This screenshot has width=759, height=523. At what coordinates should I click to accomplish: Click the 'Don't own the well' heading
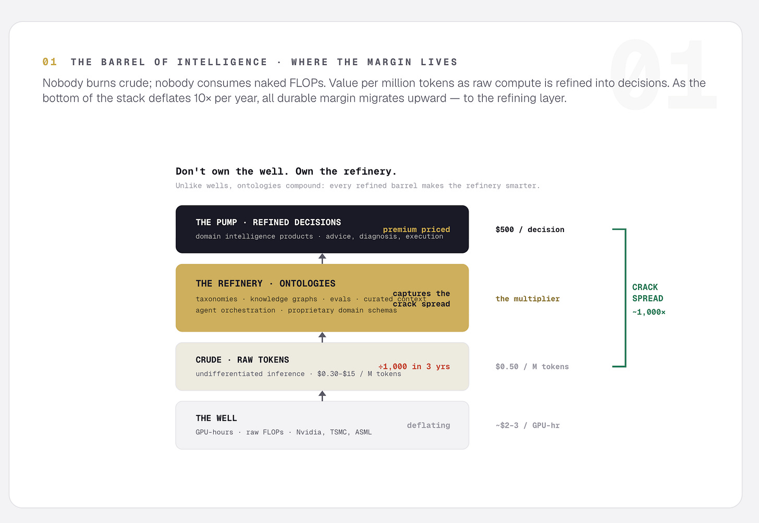click(286, 172)
